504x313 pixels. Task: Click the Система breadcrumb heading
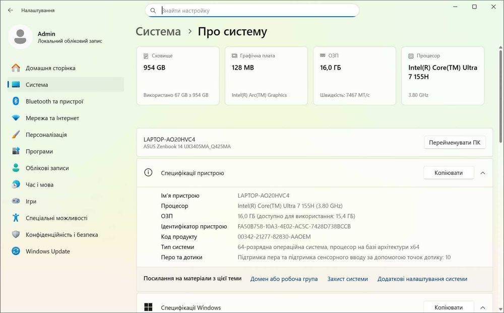point(158,32)
